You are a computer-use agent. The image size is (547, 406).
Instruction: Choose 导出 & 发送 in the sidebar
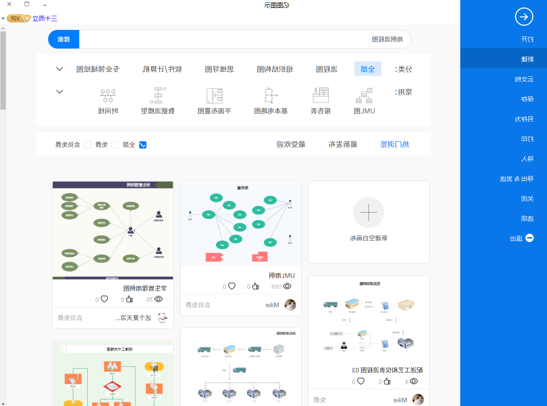517,179
